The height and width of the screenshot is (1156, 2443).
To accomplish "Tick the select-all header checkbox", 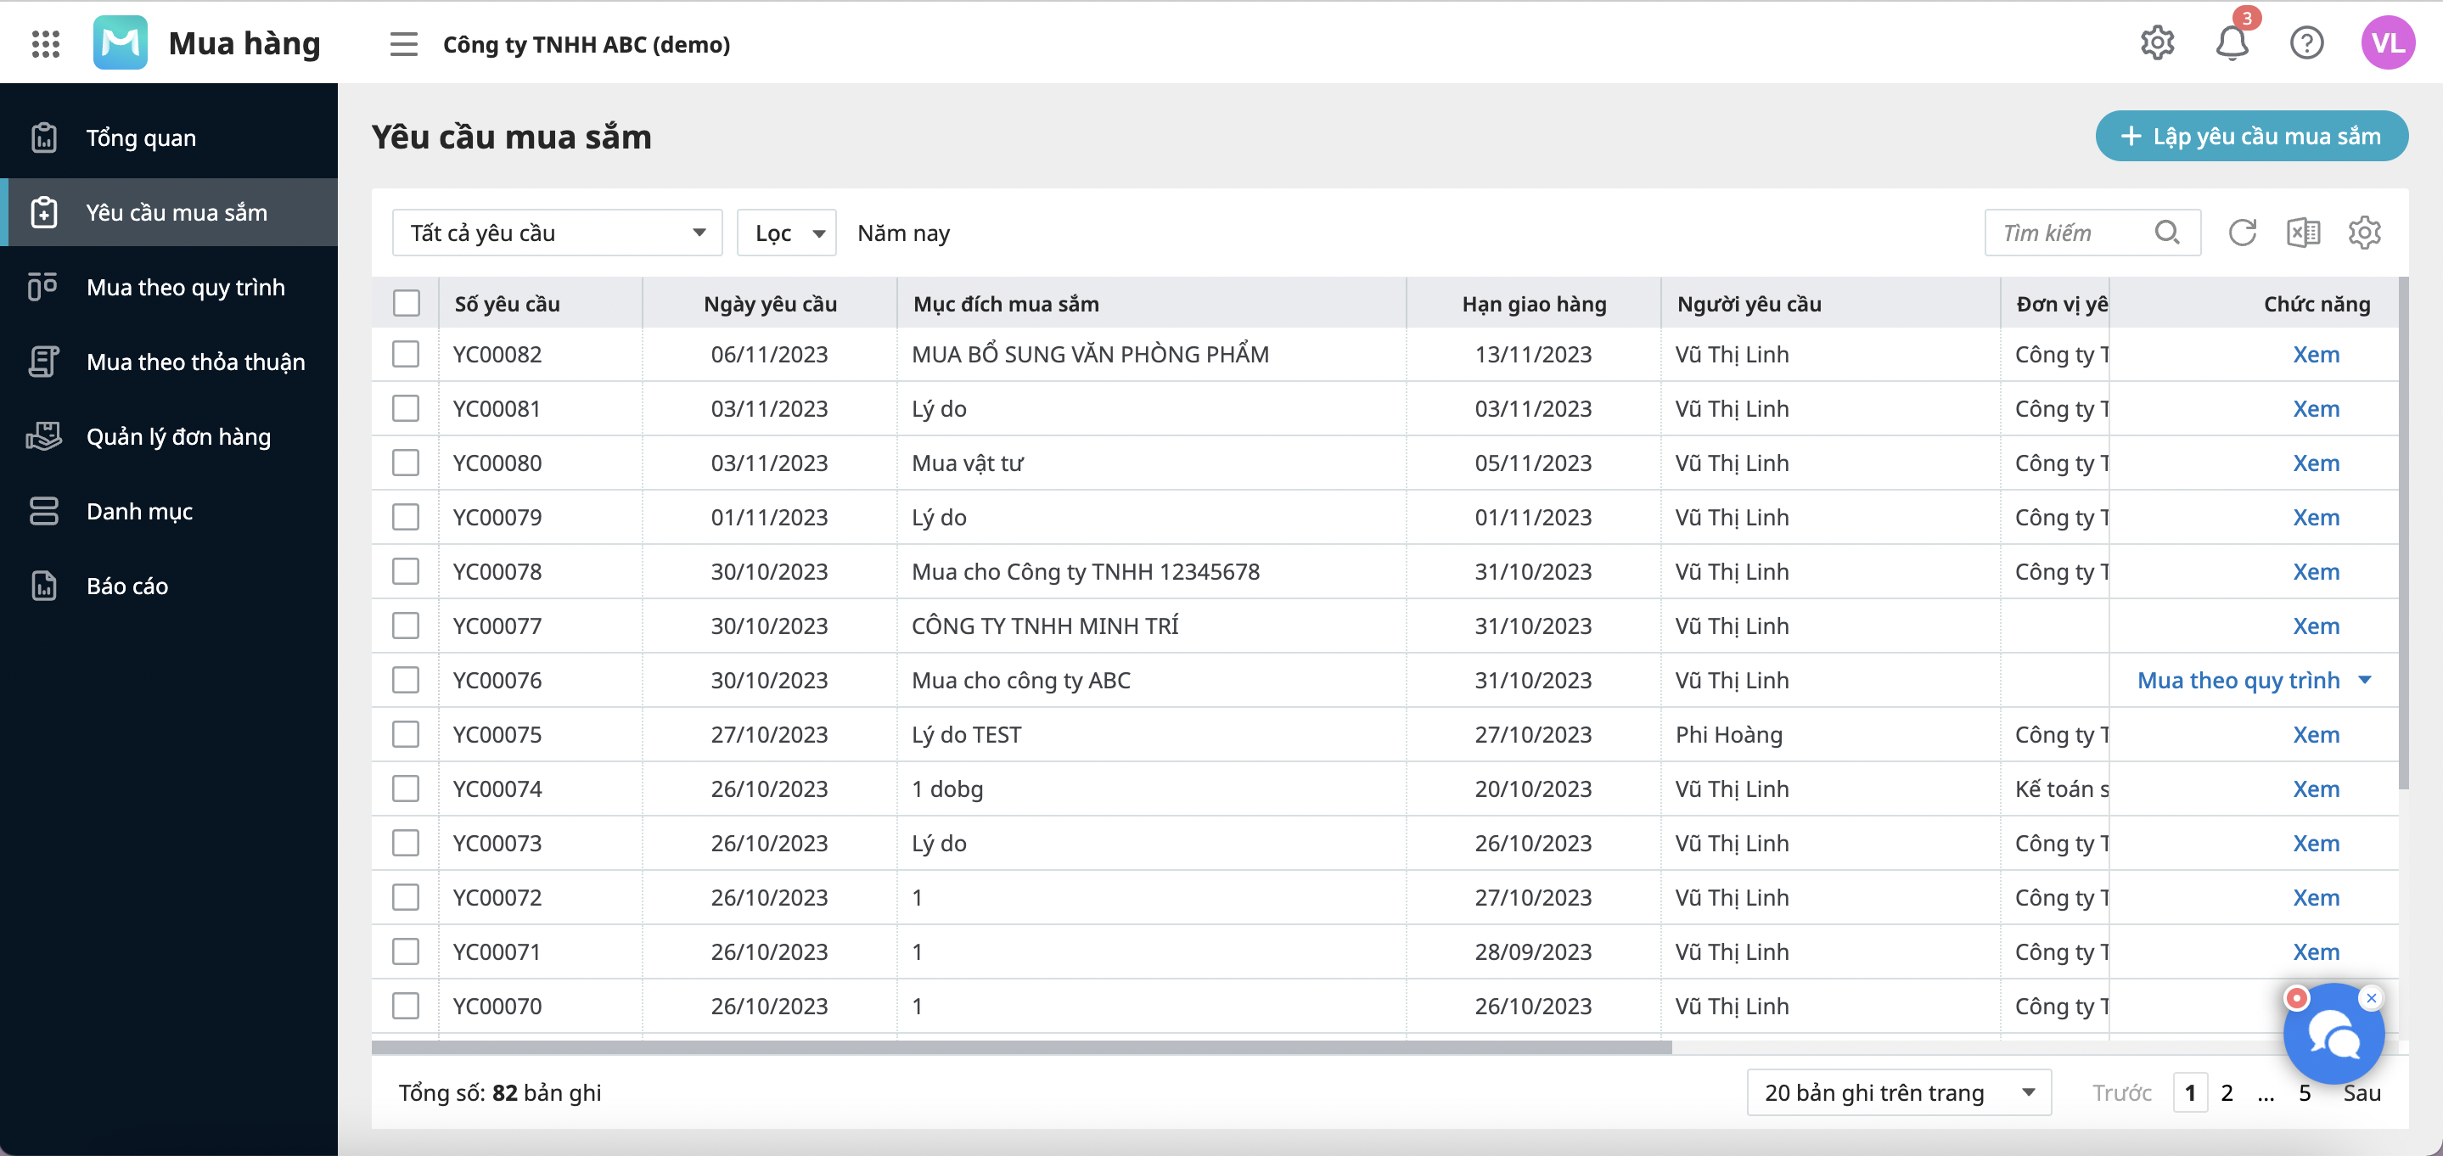I will coord(406,304).
